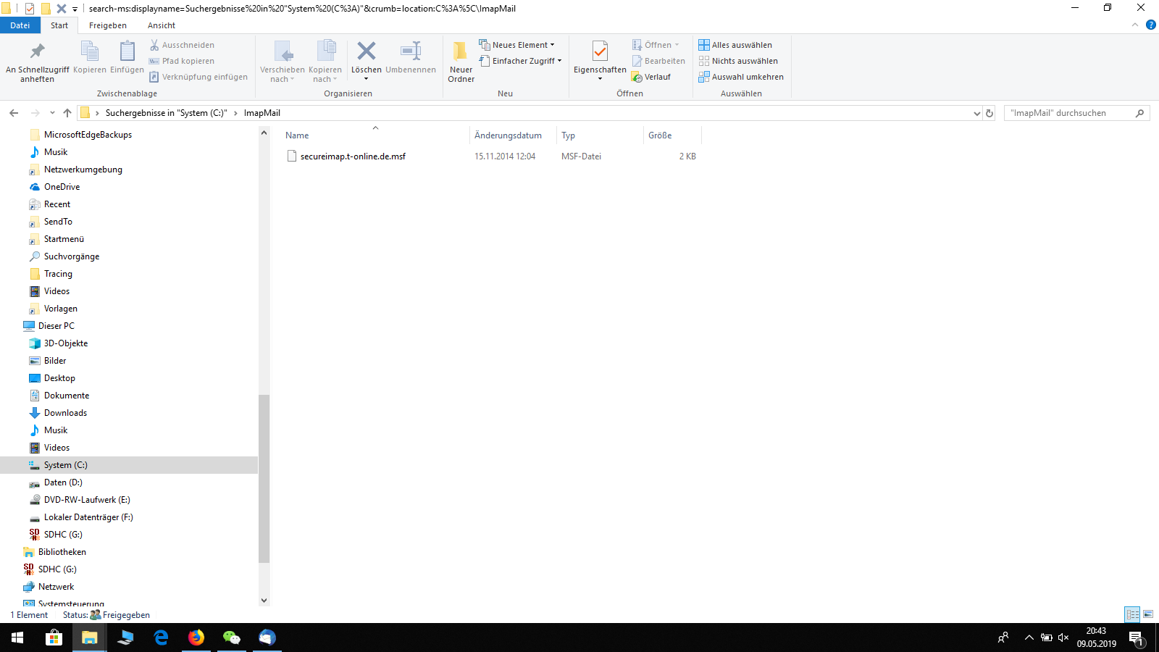Click the navigation pane vertical scrollbar
This screenshot has width=1159, height=652.
tap(264, 478)
